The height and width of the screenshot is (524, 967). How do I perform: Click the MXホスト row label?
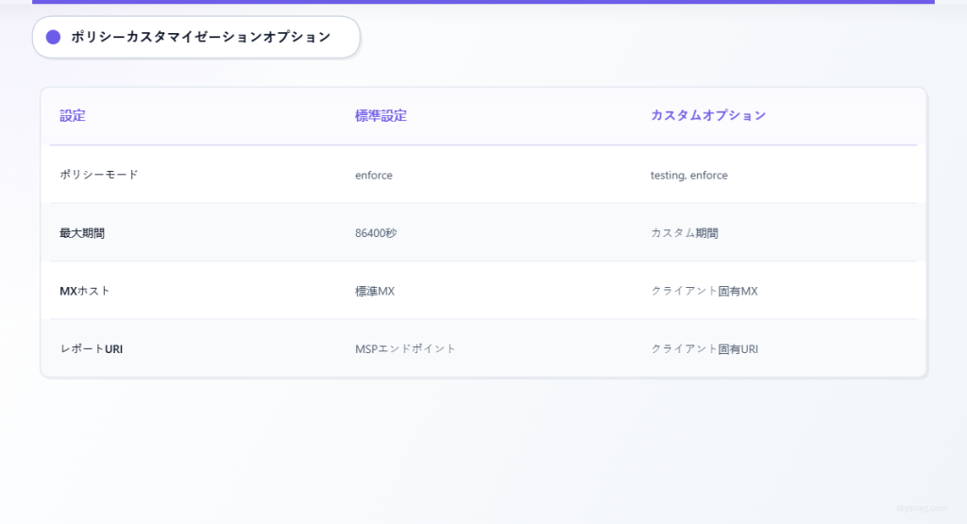(x=84, y=291)
